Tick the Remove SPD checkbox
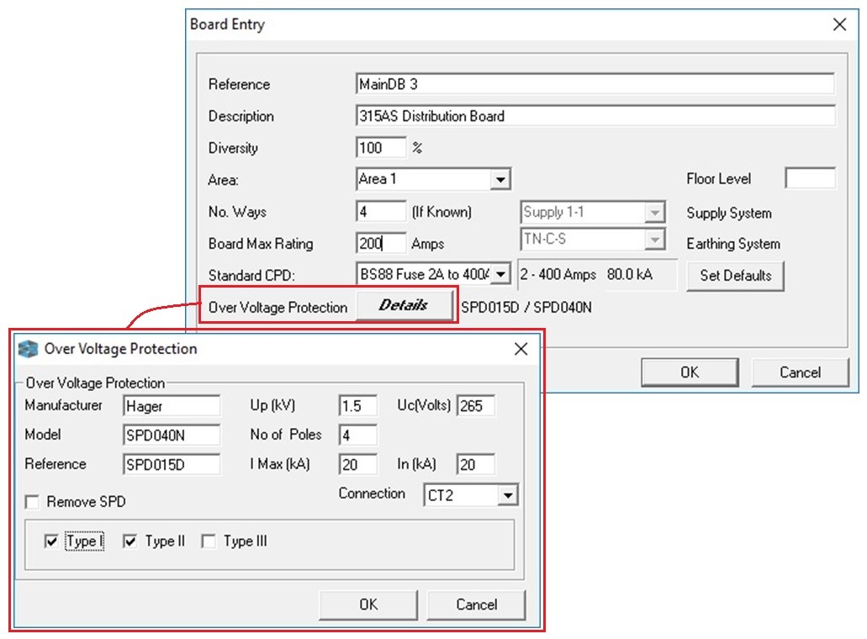 pyautogui.click(x=33, y=502)
